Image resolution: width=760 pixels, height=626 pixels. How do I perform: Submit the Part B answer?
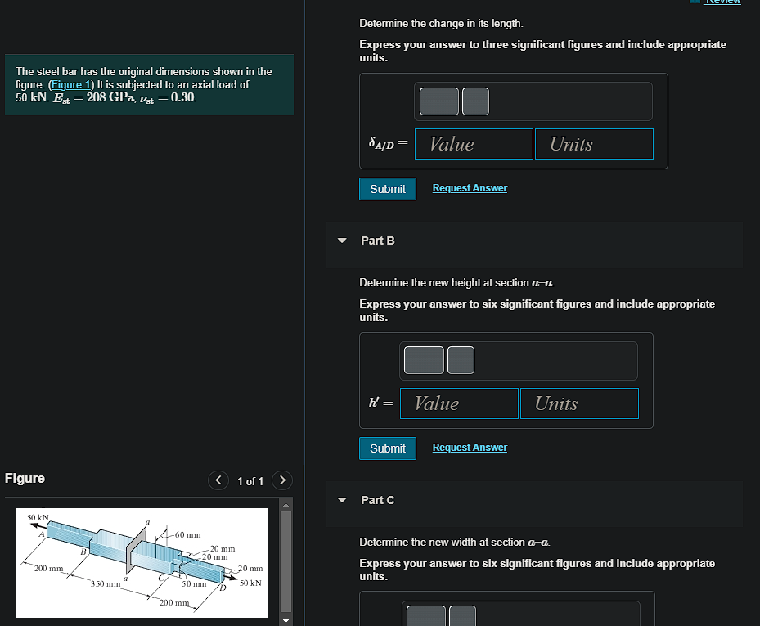point(387,448)
